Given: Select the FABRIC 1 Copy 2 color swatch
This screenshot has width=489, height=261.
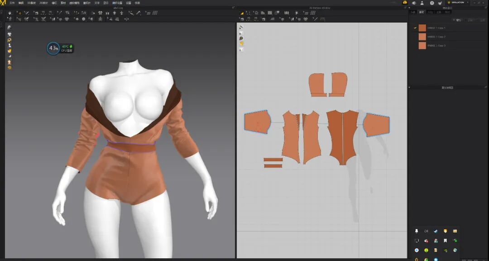Looking at the screenshot, I should pos(422,37).
